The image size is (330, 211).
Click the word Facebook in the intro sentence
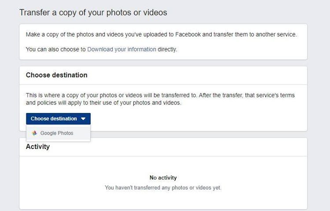pyautogui.click(x=188, y=34)
